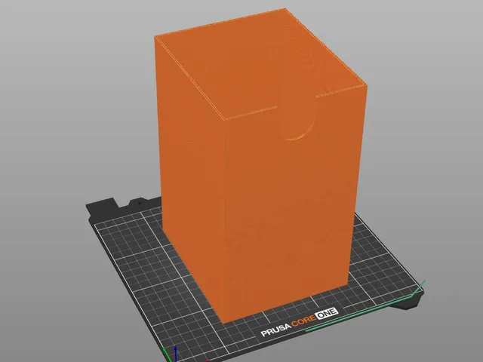Click the ONE logo badge on the bed
Screen dimensions: 483x362
[327, 314]
